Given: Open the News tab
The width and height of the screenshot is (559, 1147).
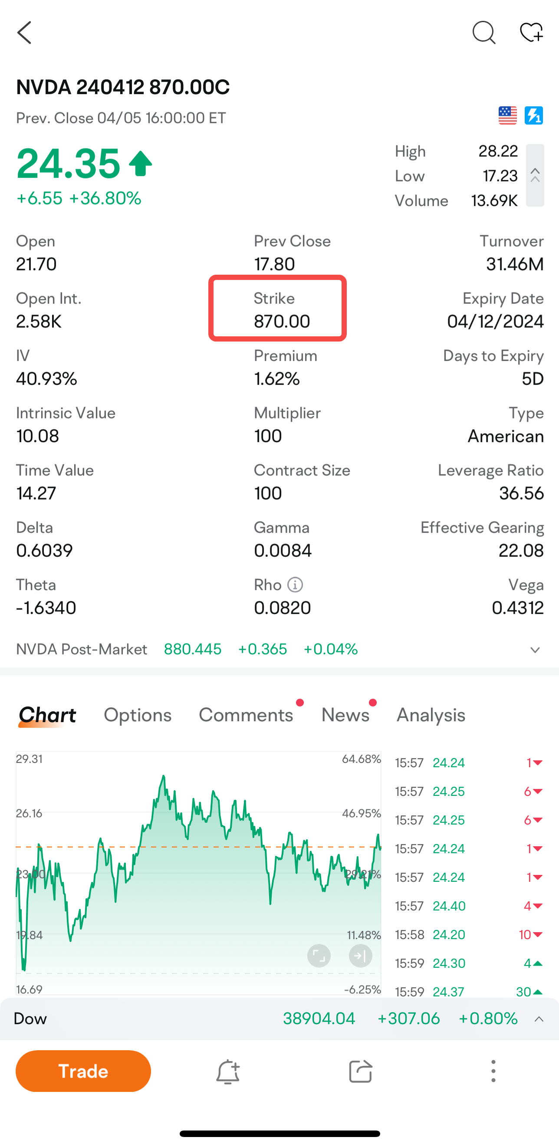Looking at the screenshot, I should click(x=345, y=715).
